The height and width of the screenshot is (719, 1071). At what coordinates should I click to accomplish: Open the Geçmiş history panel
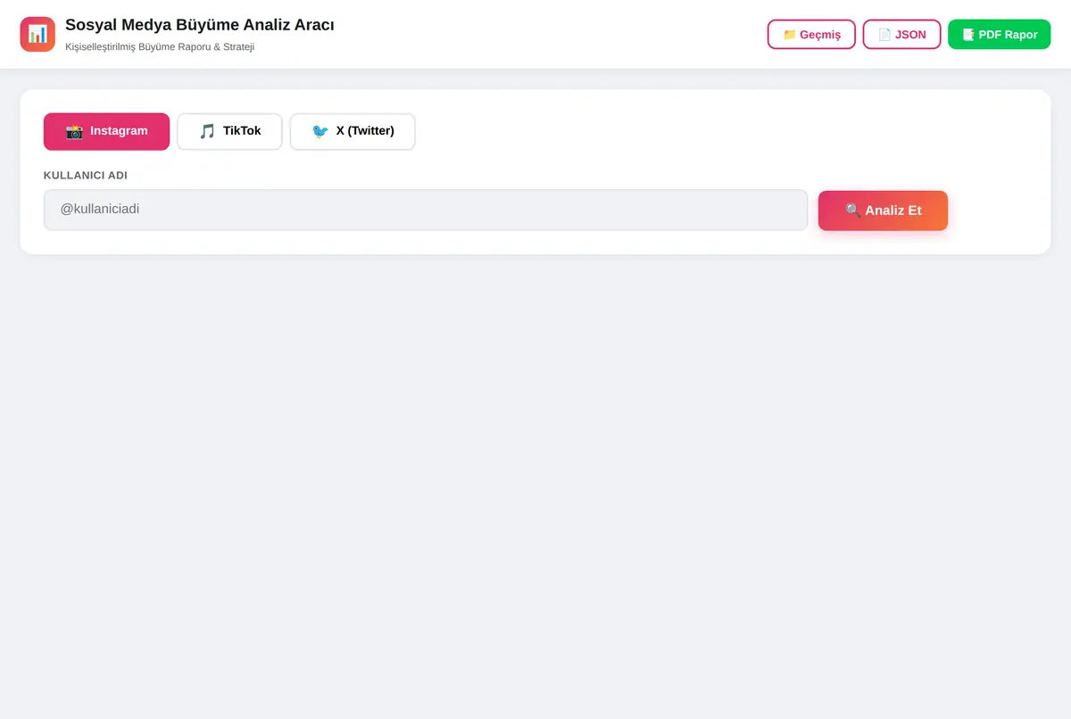[x=811, y=34]
